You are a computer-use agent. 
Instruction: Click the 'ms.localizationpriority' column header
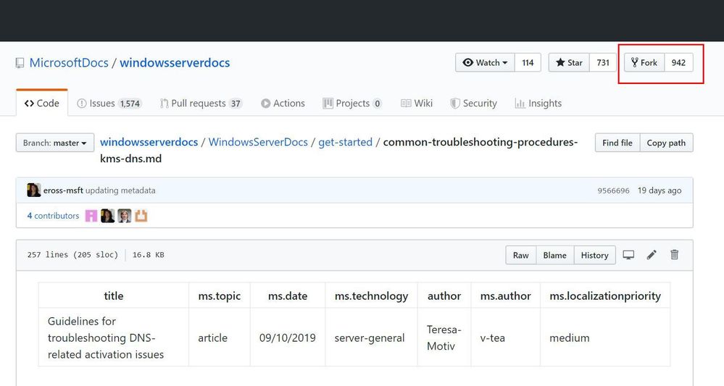point(605,295)
